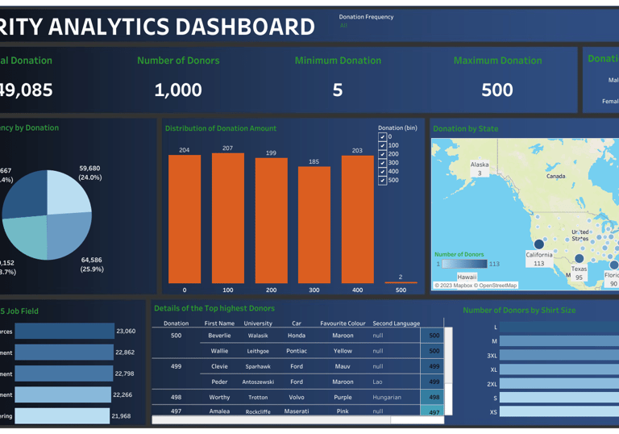Click the Number of Donors value 1,000
Image resolution: width=619 pixels, height=434 pixels.
pyautogui.click(x=178, y=90)
